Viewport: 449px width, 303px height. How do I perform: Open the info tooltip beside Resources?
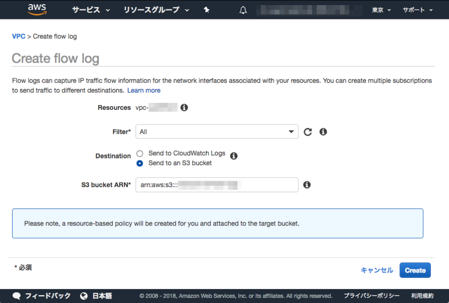(x=184, y=107)
